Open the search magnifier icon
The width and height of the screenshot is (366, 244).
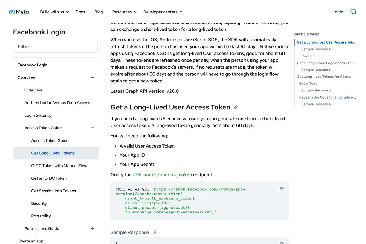[353, 12]
